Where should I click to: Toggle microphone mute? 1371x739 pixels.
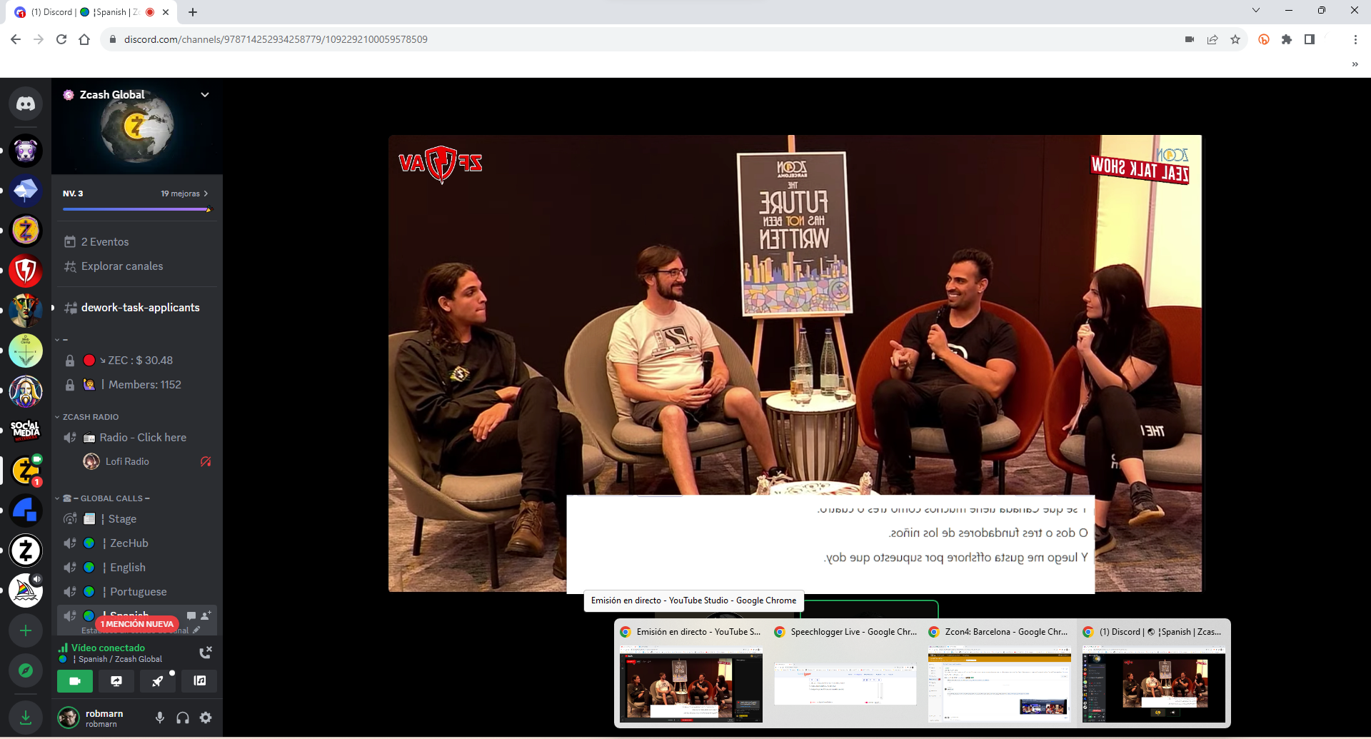click(160, 718)
